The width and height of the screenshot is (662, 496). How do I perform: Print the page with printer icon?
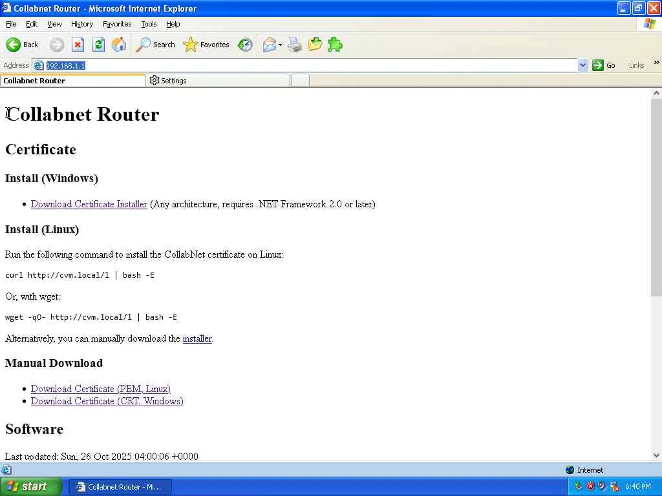295,45
